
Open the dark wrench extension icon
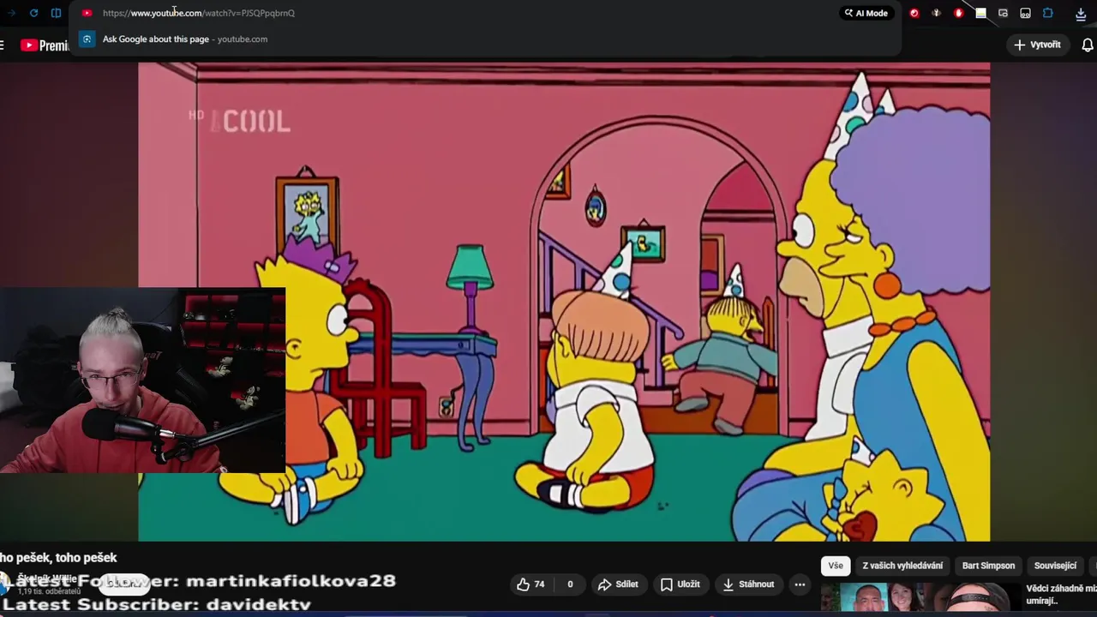936,13
